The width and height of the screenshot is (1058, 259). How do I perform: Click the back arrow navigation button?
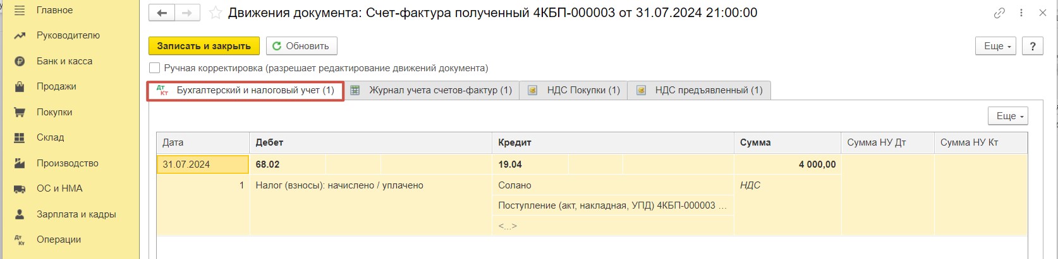pyautogui.click(x=162, y=13)
